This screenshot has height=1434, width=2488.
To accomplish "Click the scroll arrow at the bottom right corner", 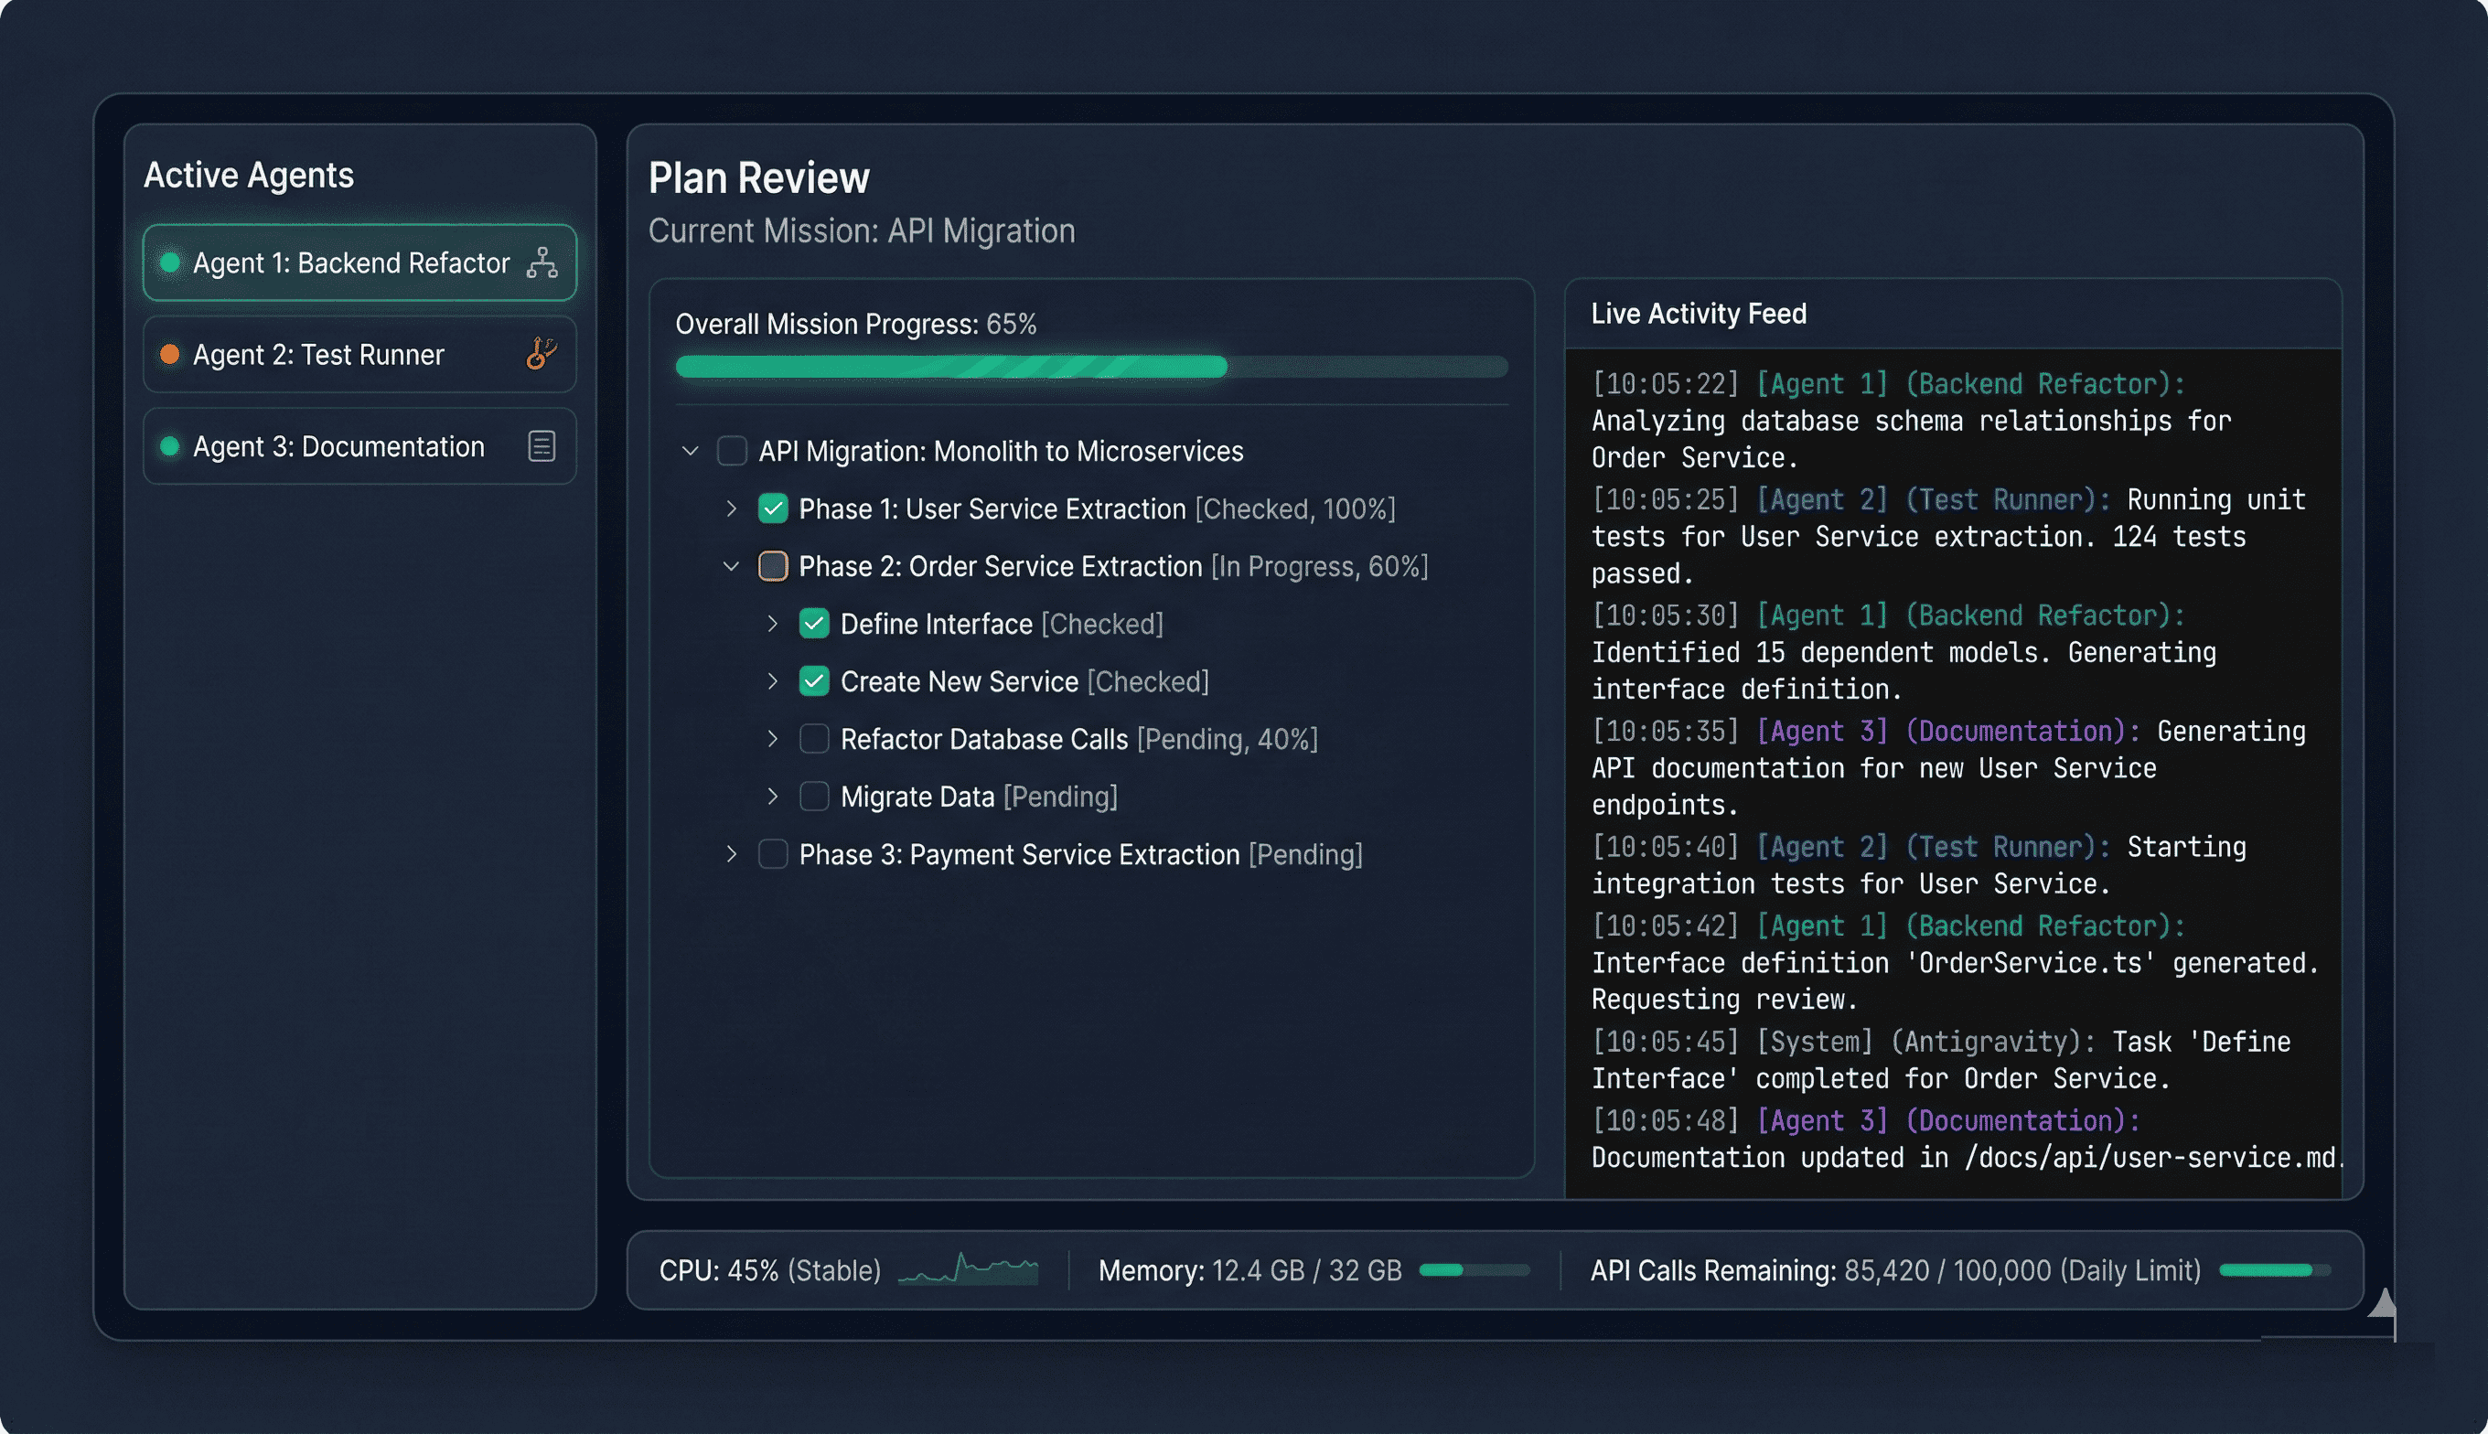I will [x=2385, y=1305].
